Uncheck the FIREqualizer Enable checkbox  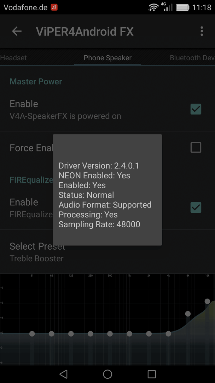(x=196, y=207)
